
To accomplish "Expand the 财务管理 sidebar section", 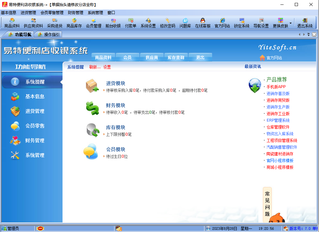I will click(x=32, y=141).
